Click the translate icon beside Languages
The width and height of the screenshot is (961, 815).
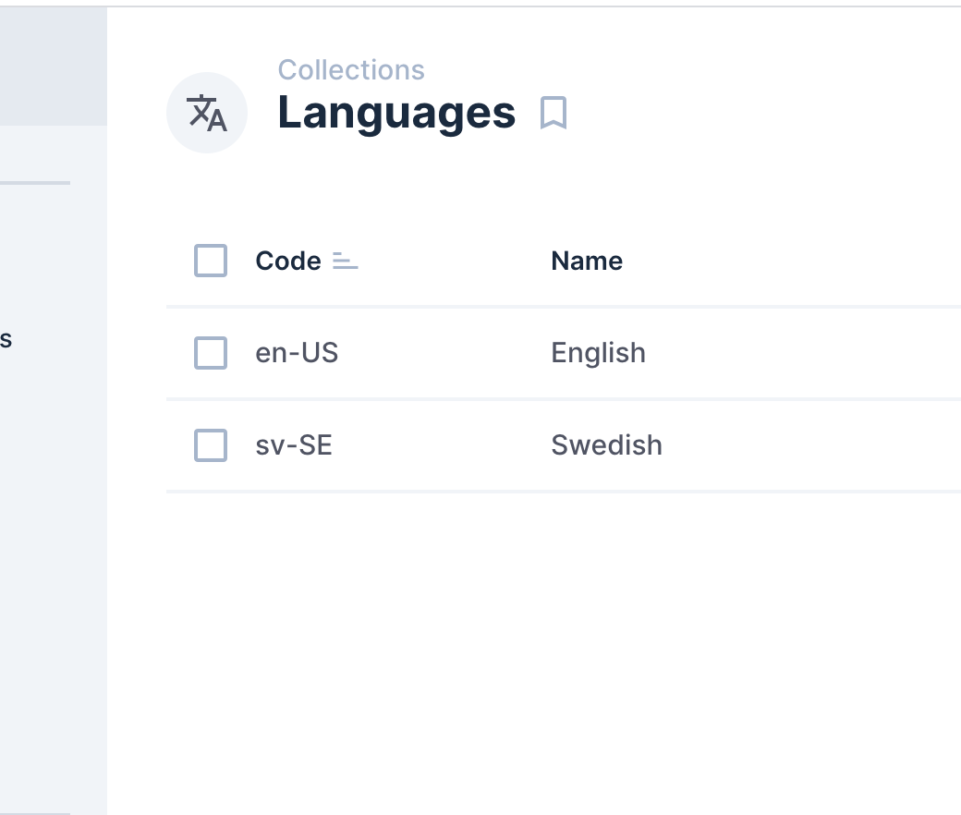click(x=207, y=113)
